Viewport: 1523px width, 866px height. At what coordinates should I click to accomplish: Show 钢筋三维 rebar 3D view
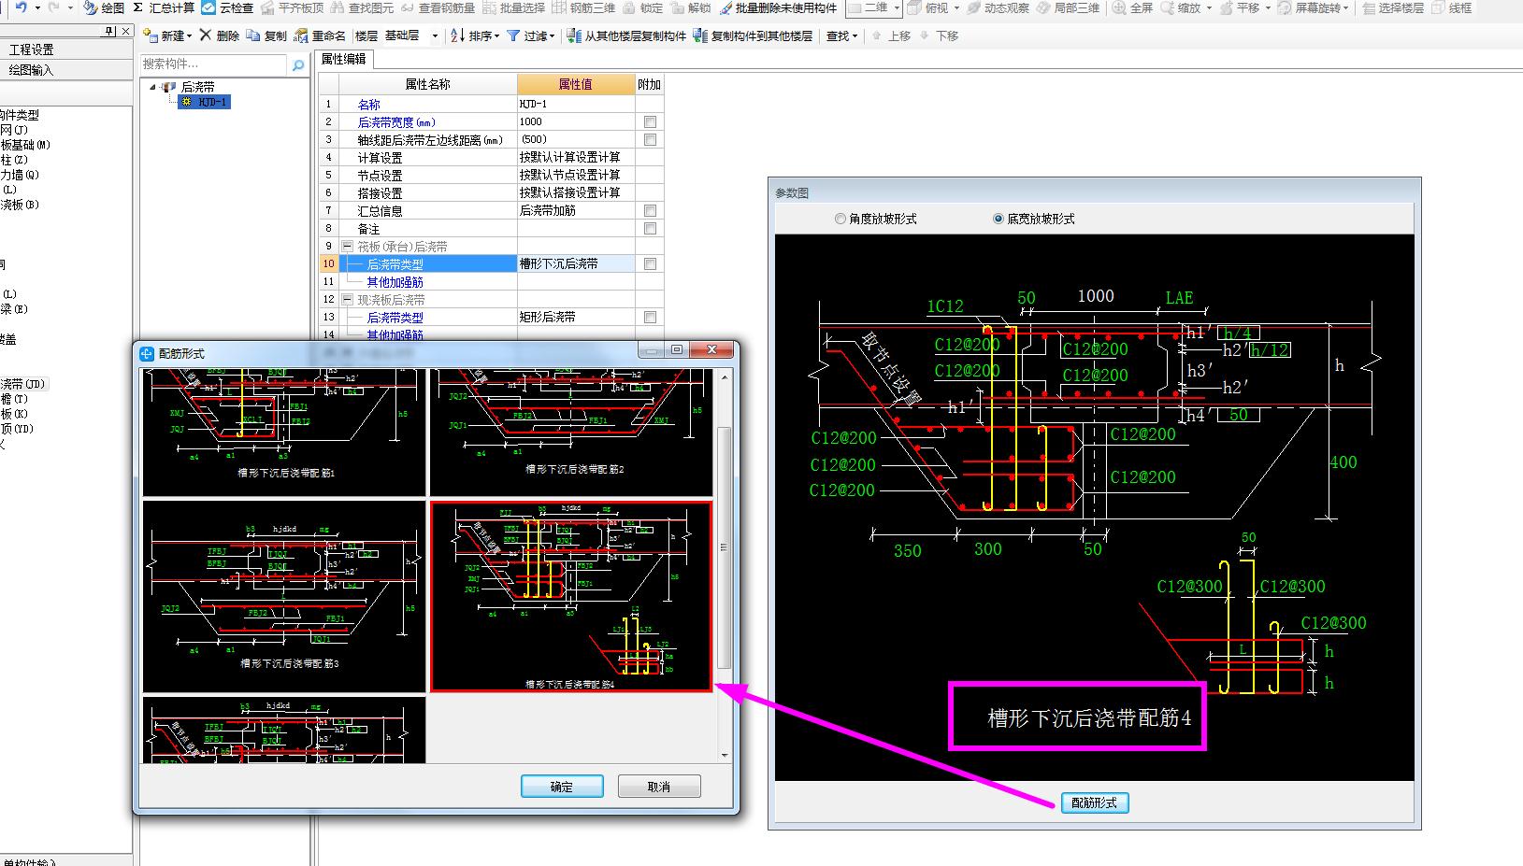point(584,7)
